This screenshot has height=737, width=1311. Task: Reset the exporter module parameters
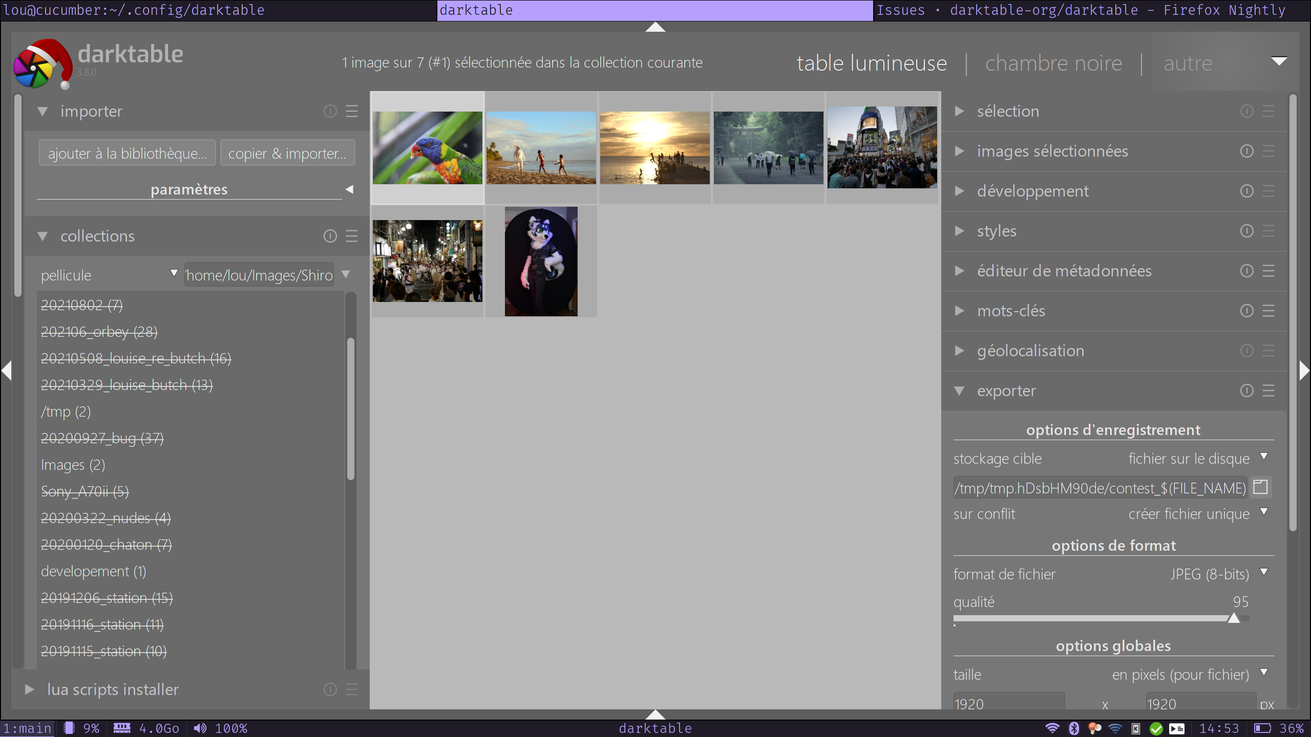click(1246, 391)
